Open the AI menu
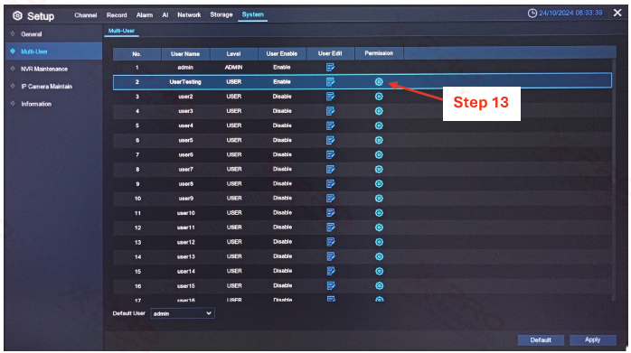 point(165,15)
